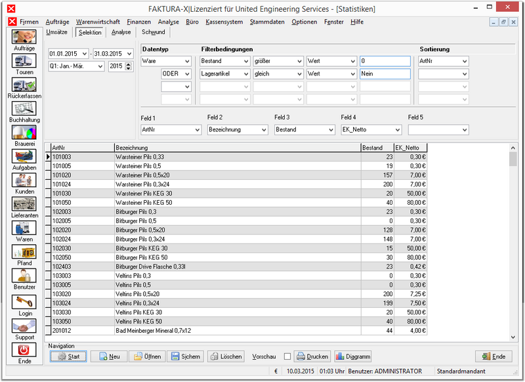Image resolution: width=525 pixels, height=382 pixels.
Task: Open the Stammdaten menu
Action: pyautogui.click(x=267, y=22)
